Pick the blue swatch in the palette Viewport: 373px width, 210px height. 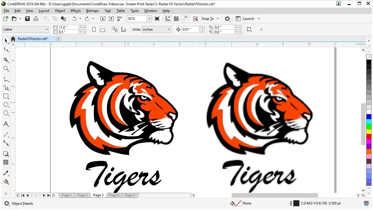pos(369,117)
